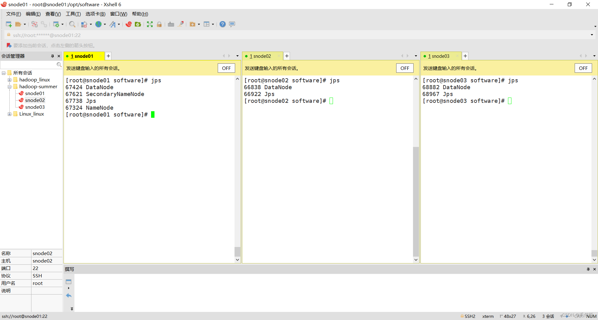598x320 pixels.
Task: Open the 窗口(W) menu
Action: pyautogui.click(x=119, y=14)
